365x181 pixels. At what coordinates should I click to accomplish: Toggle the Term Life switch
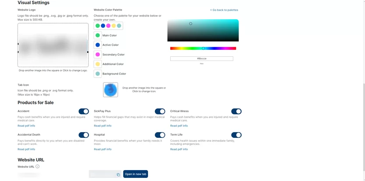point(236,135)
